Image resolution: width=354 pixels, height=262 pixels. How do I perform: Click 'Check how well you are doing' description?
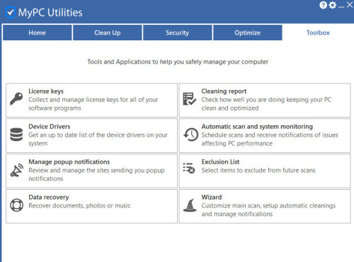[x=266, y=104]
